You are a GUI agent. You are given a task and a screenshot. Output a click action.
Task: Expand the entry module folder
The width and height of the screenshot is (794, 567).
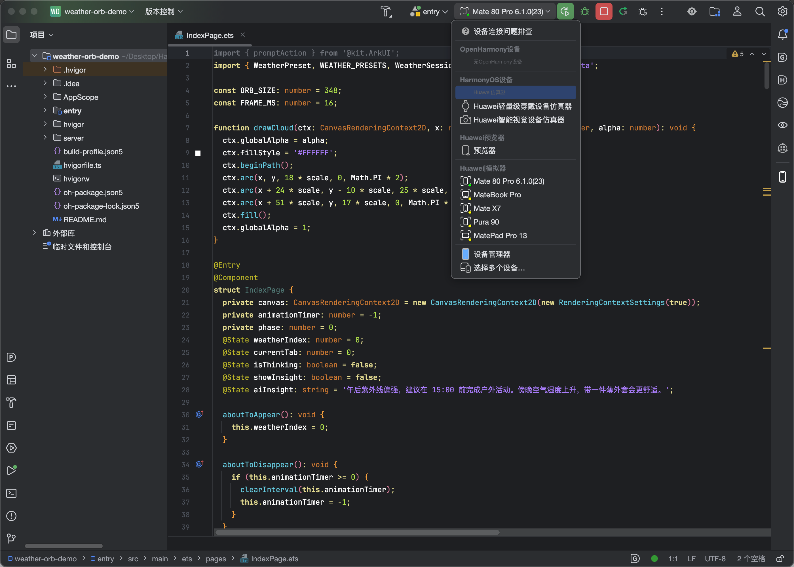coord(45,111)
